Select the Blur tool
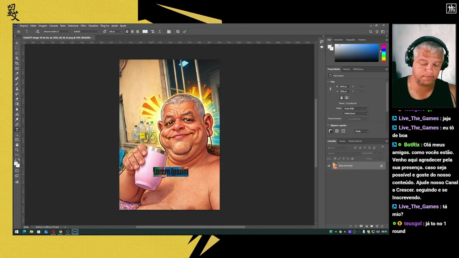 [x=17, y=109]
